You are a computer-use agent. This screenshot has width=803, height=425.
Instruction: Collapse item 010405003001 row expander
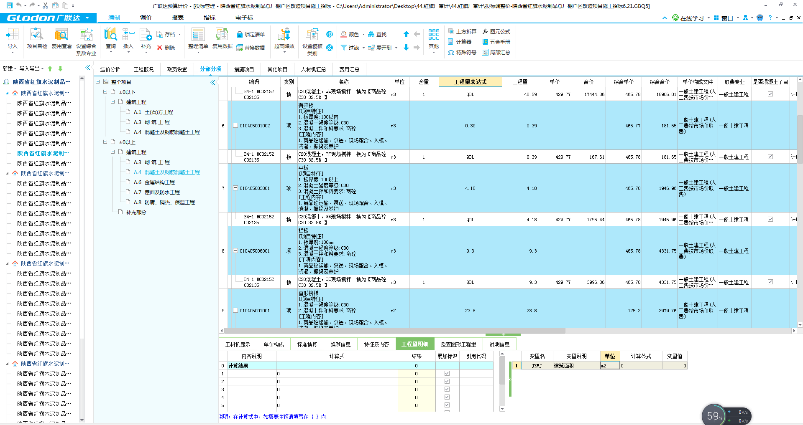[235, 188]
